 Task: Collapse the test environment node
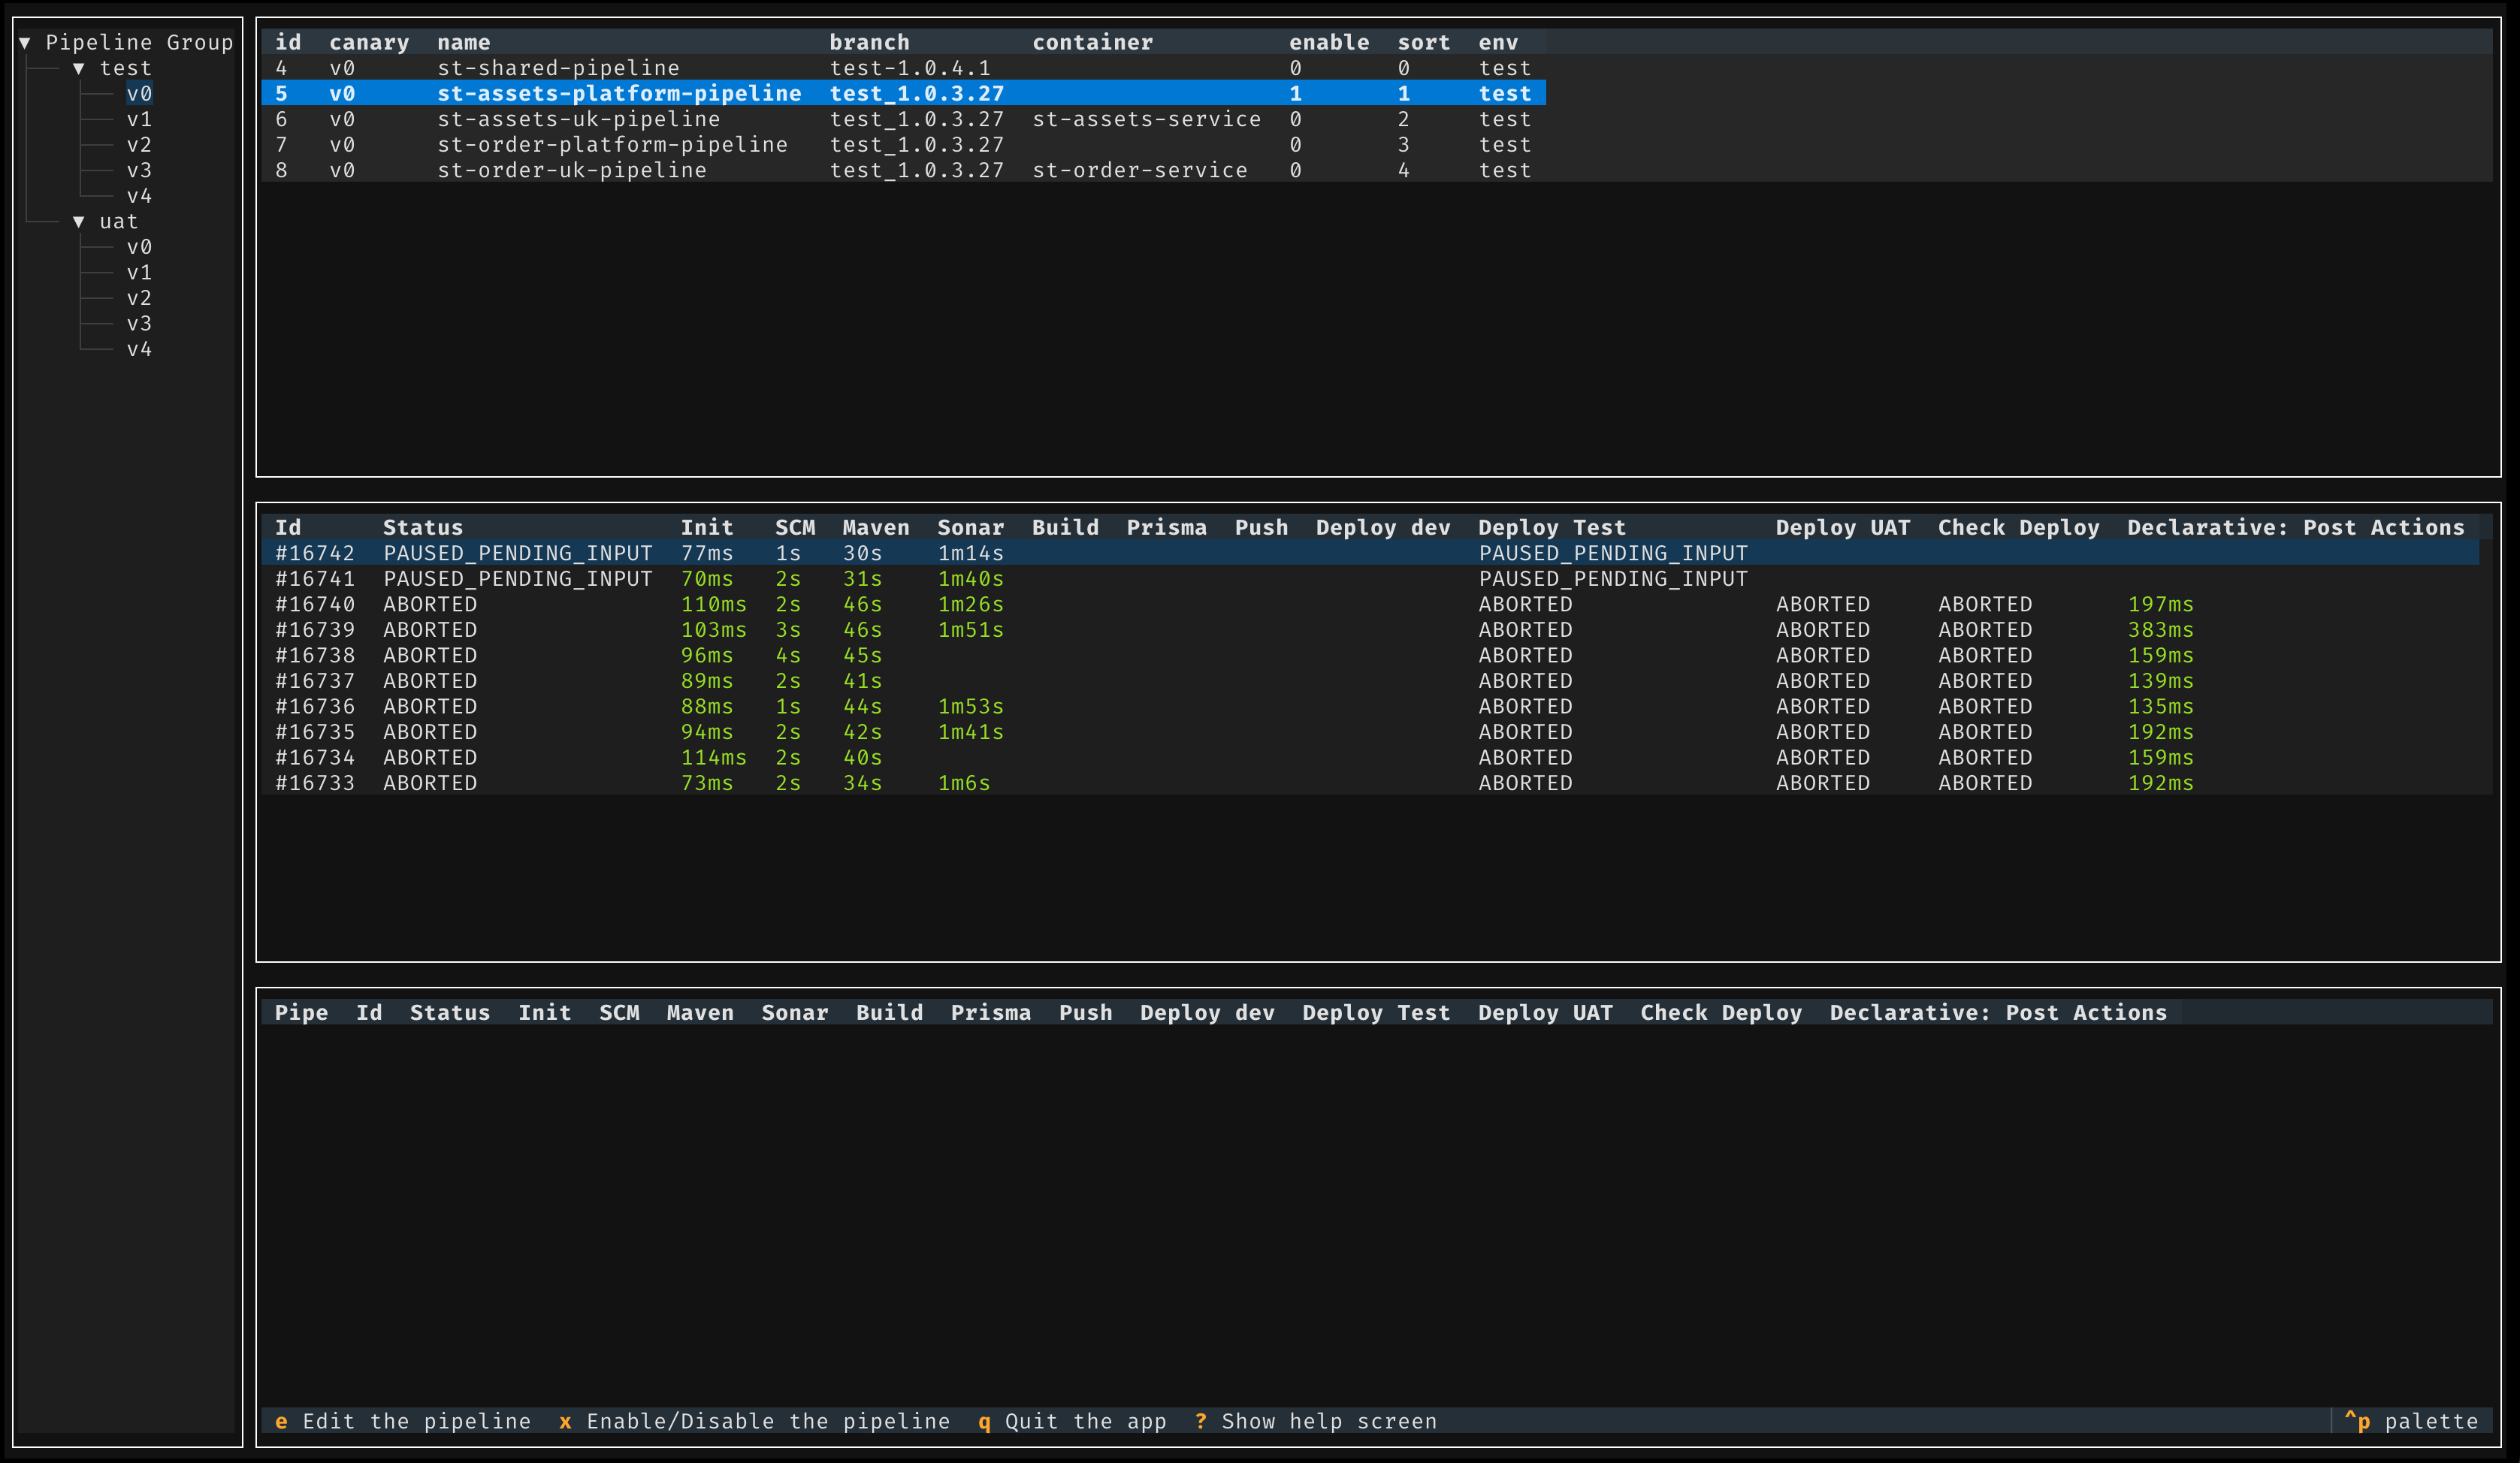coord(79,69)
